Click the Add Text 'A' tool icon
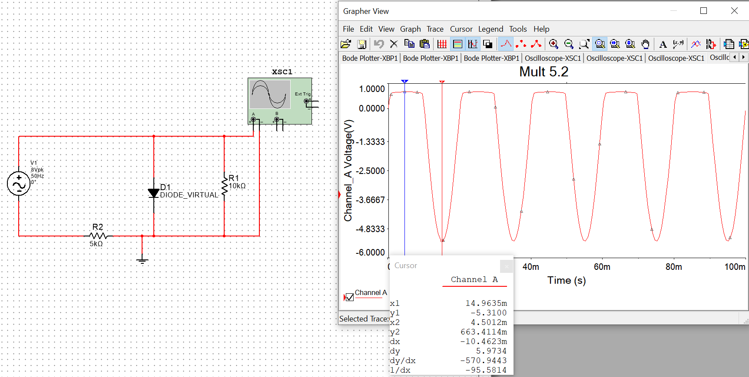This screenshot has height=377, width=749. pos(663,44)
